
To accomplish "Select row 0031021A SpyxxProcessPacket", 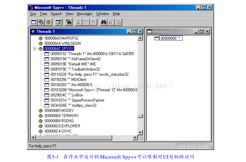I will pos(78,100).
